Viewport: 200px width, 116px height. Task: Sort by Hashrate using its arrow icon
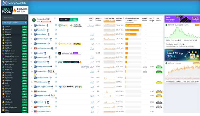pyautogui.click(x=123, y=18)
